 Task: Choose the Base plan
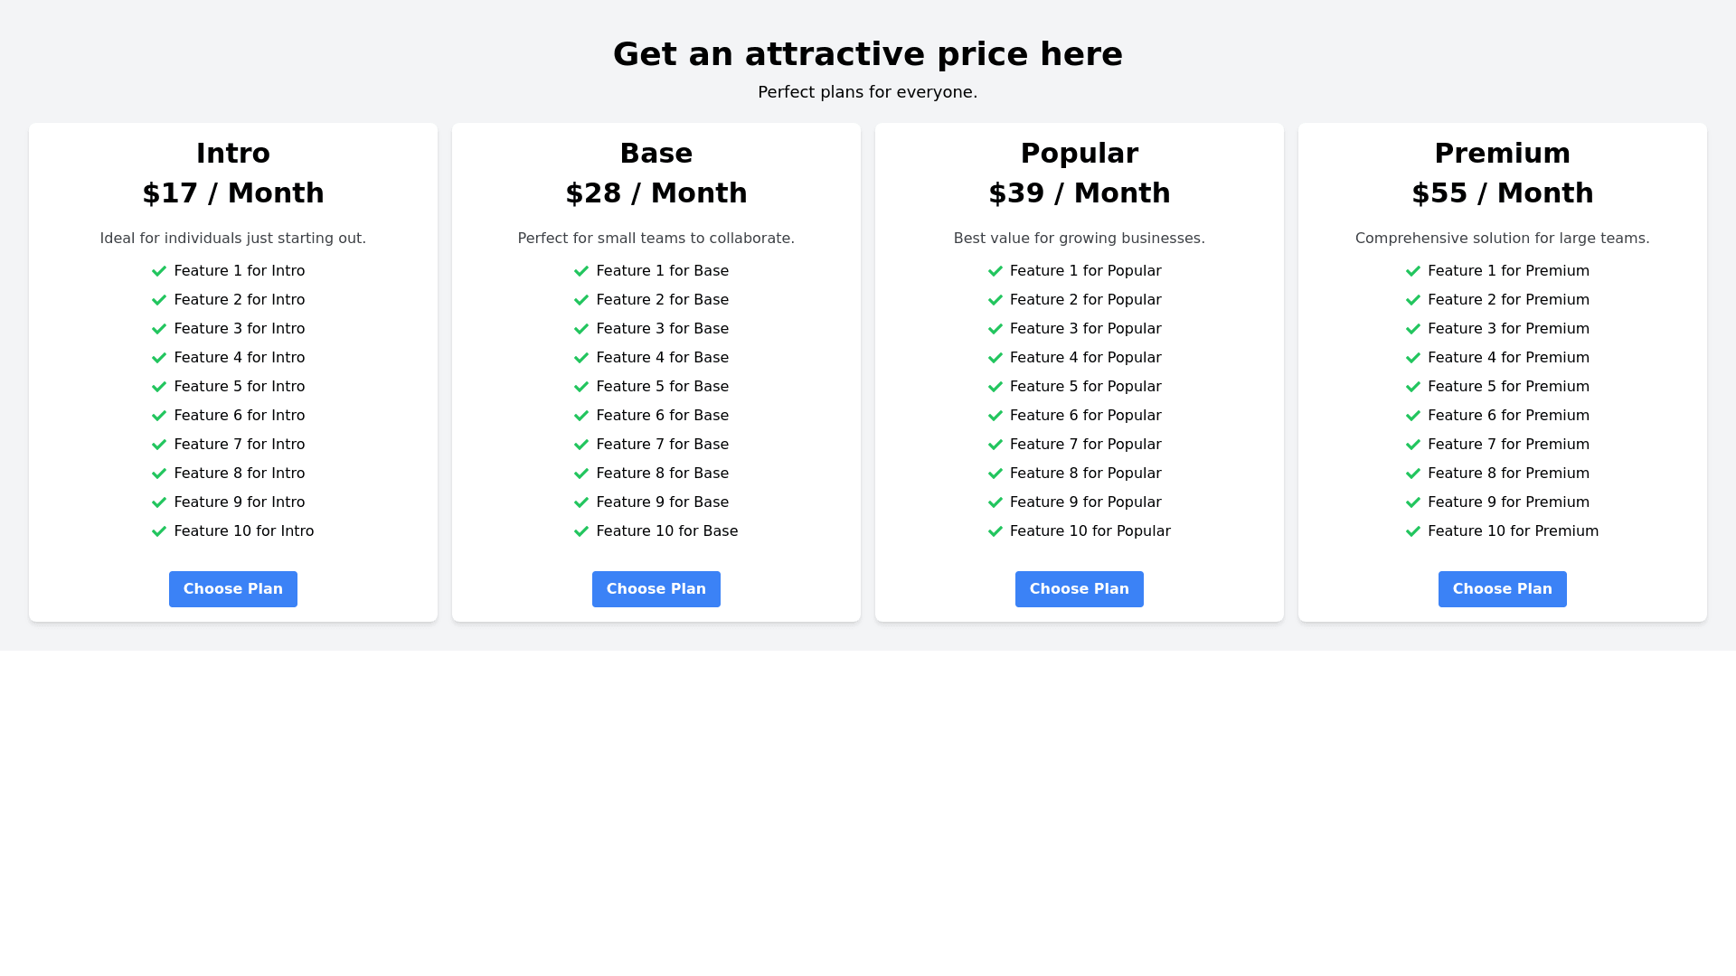[x=656, y=589]
